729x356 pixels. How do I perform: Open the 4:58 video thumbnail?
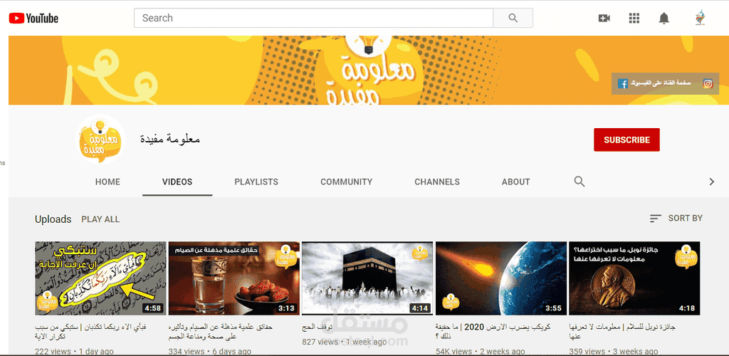[100, 278]
